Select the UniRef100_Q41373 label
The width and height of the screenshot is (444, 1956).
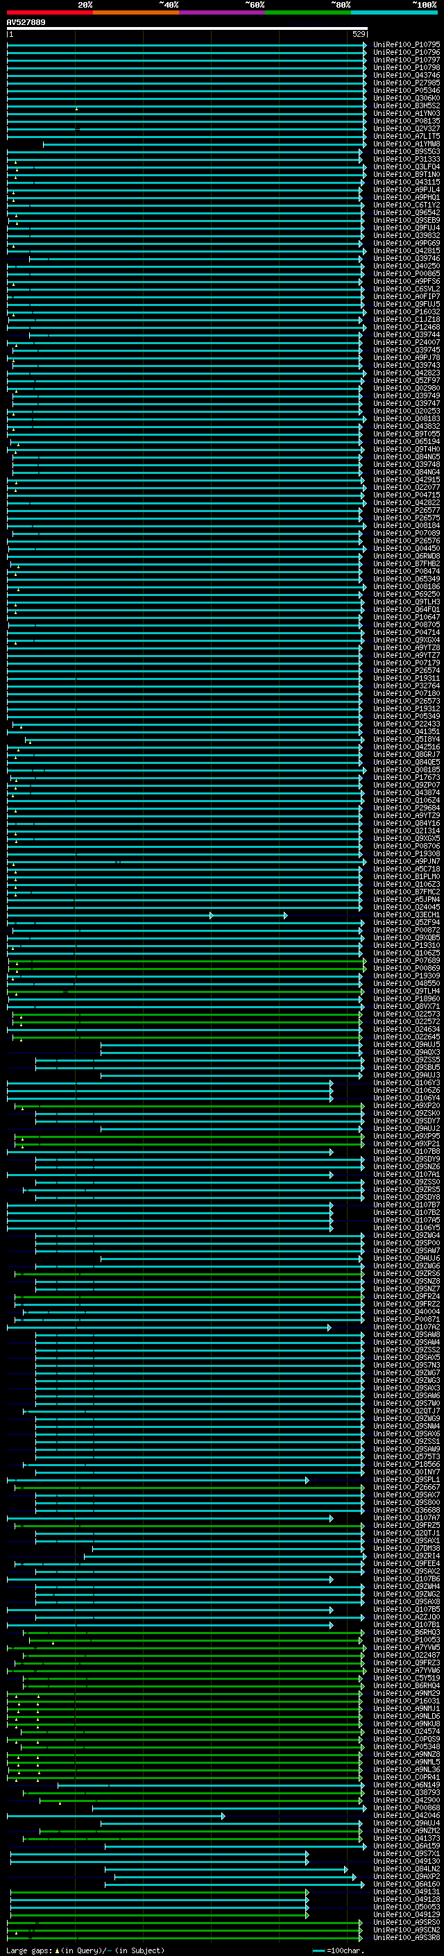pos(407,1839)
